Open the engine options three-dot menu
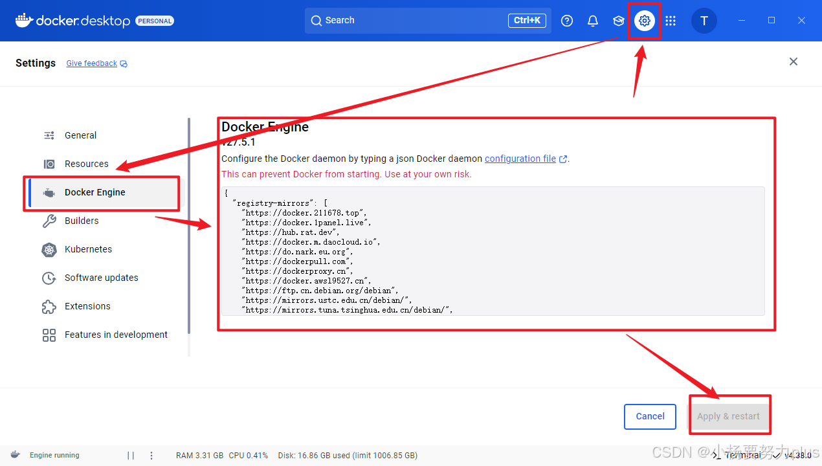Viewport: 822px width, 466px height. tap(151, 455)
